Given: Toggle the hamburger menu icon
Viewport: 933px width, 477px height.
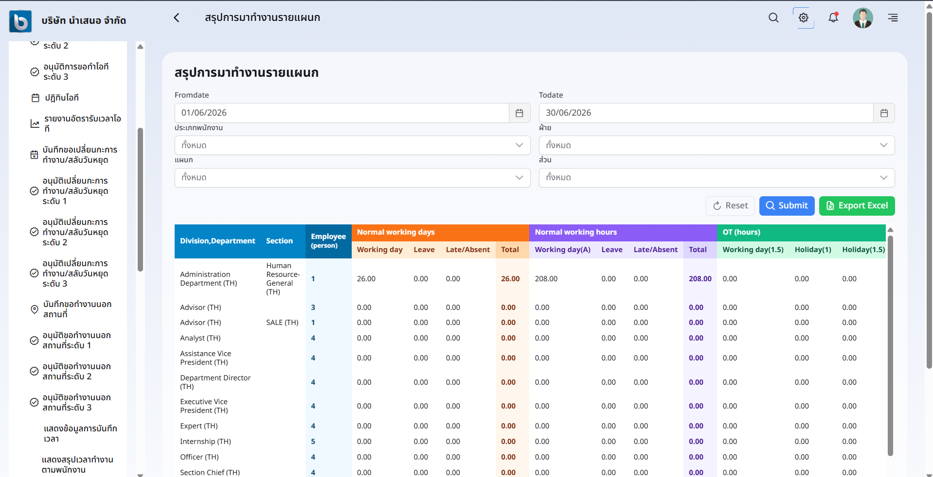Looking at the screenshot, I should coord(893,18).
